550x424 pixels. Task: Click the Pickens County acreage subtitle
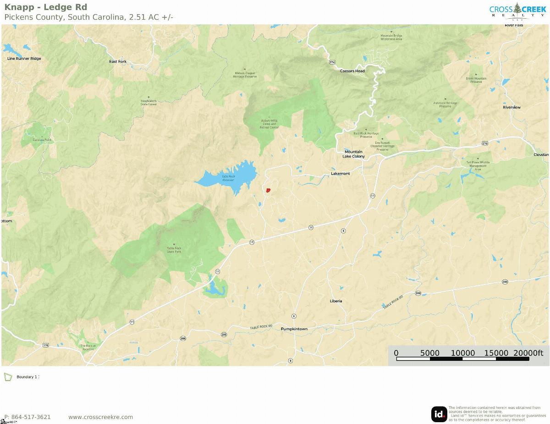[x=88, y=17]
